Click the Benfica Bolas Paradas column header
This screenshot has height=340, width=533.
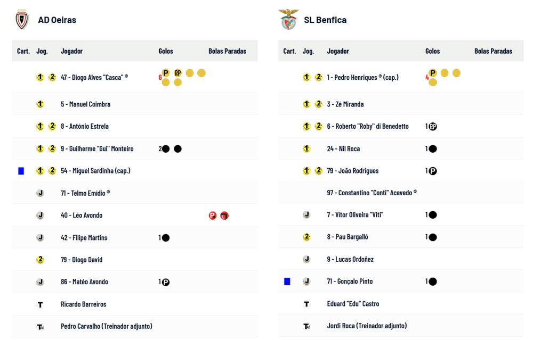493,51
